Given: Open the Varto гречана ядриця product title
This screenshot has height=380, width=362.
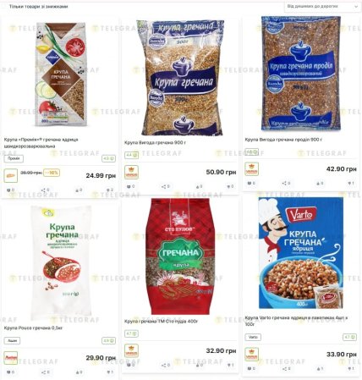Looking at the screenshot, I should click(296, 321).
